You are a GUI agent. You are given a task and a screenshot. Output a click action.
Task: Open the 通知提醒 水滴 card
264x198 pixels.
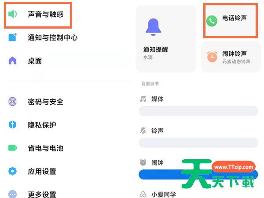click(x=166, y=39)
